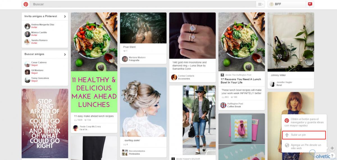Open the BFF profile button
337x160 pixels.
287,4
